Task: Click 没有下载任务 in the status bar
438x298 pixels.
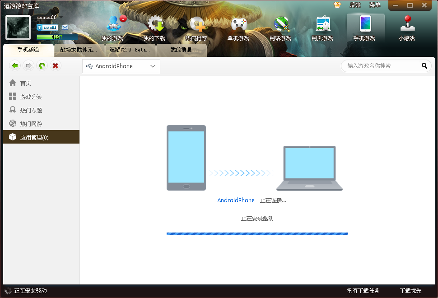Action: 363,291
